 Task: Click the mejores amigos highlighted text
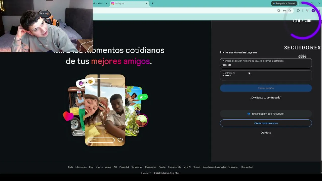120,61
